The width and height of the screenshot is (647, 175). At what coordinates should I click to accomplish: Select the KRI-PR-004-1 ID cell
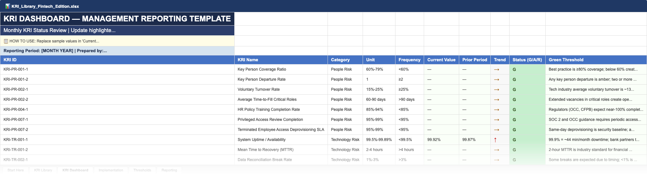[117, 110]
